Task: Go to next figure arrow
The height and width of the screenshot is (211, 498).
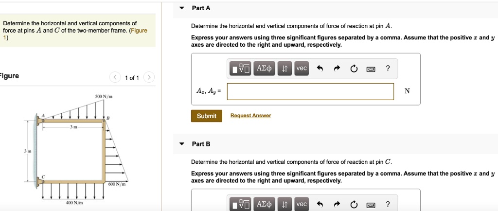Action: coord(149,77)
